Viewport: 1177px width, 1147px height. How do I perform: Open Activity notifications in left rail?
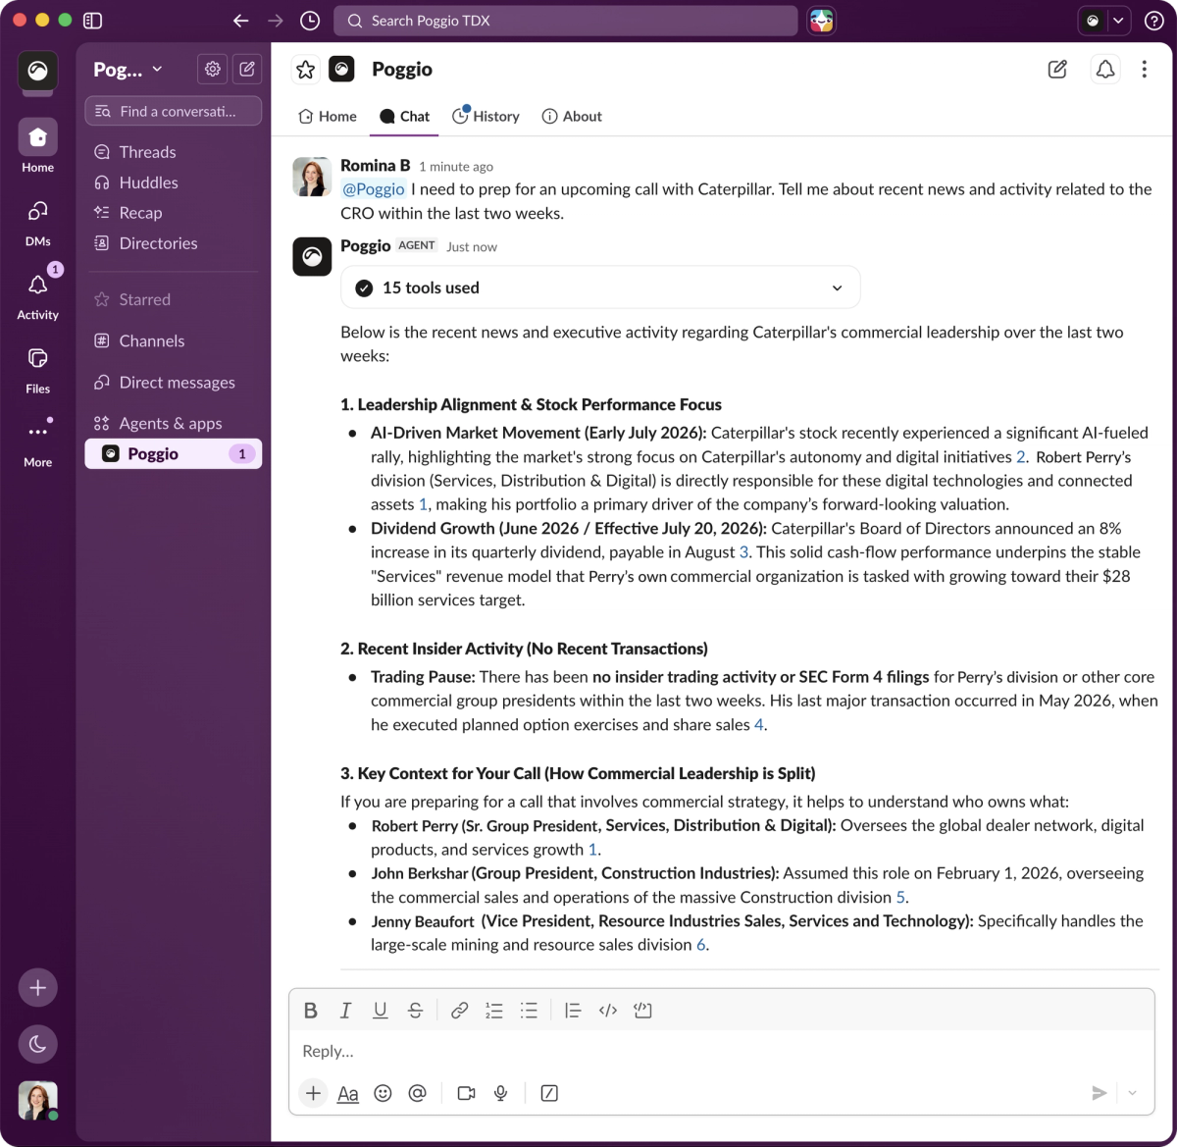tap(38, 295)
